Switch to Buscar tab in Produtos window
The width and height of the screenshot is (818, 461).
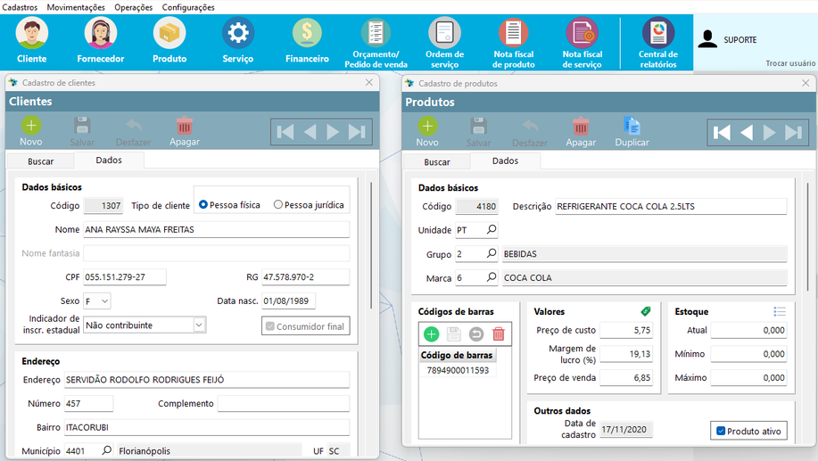[x=436, y=162]
